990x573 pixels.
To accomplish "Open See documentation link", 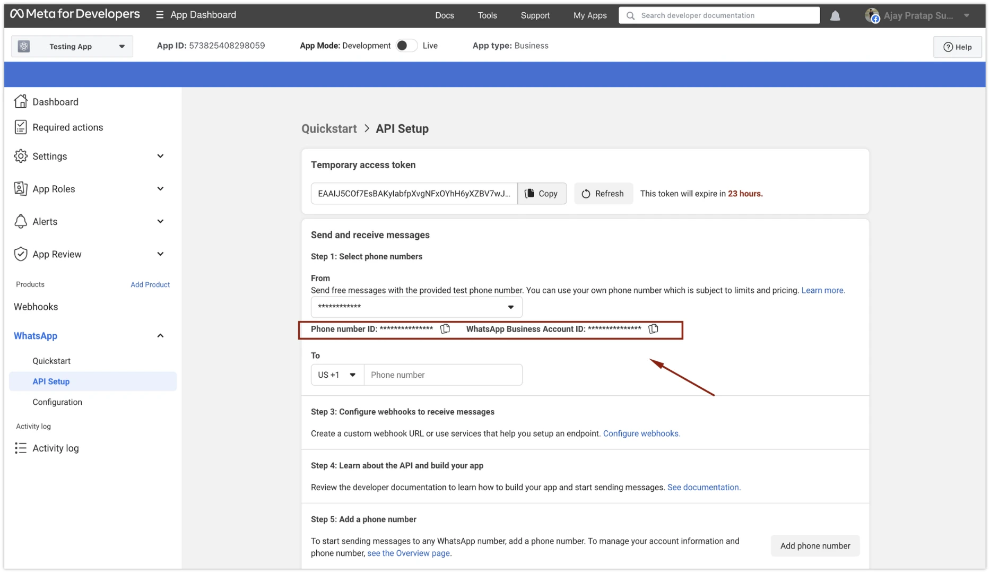I will tap(704, 487).
